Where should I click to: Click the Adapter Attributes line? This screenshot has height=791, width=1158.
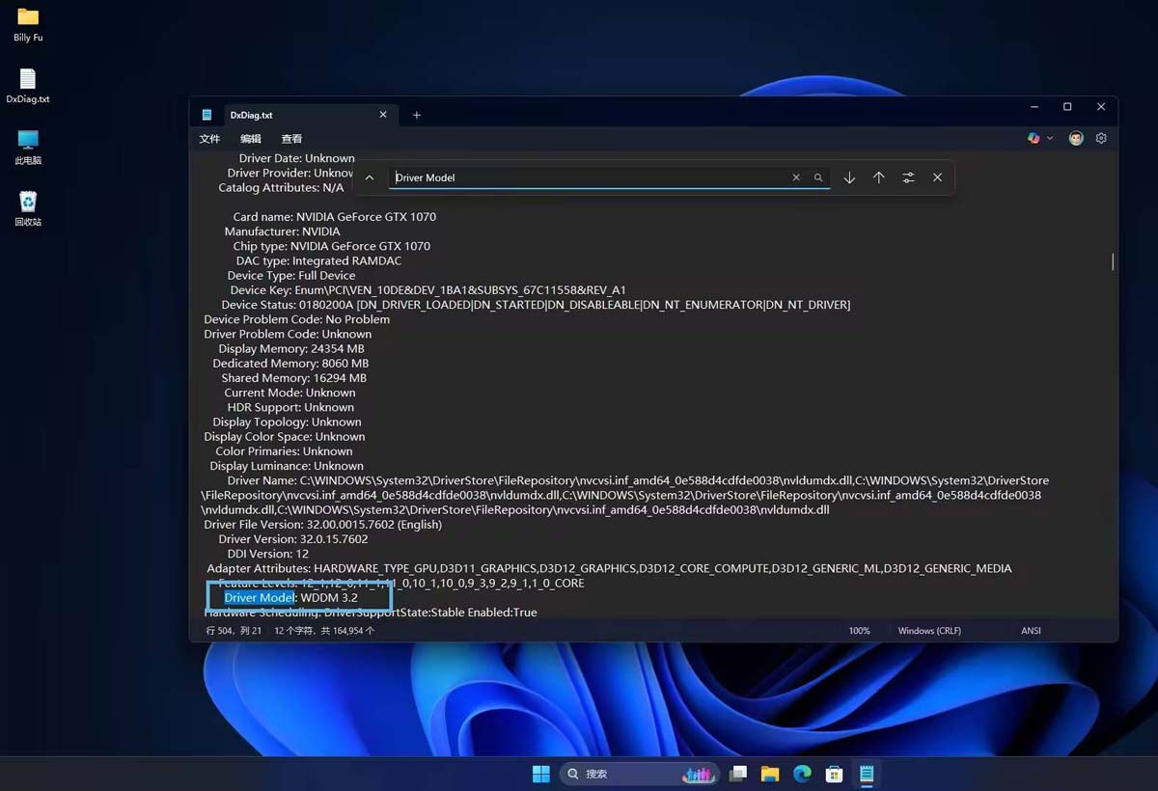click(609, 568)
